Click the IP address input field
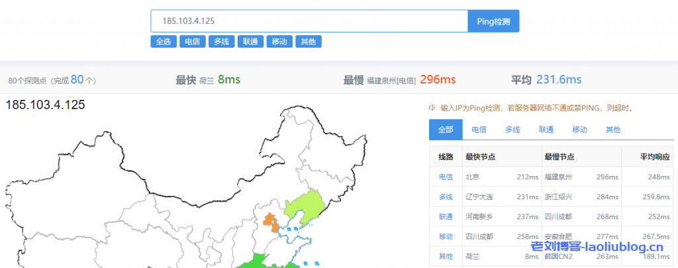This screenshot has height=268, width=678. click(x=309, y=21)
